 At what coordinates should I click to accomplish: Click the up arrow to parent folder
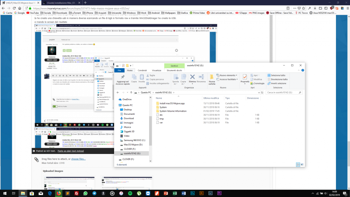pyautogui.click(x=131, y=92)
